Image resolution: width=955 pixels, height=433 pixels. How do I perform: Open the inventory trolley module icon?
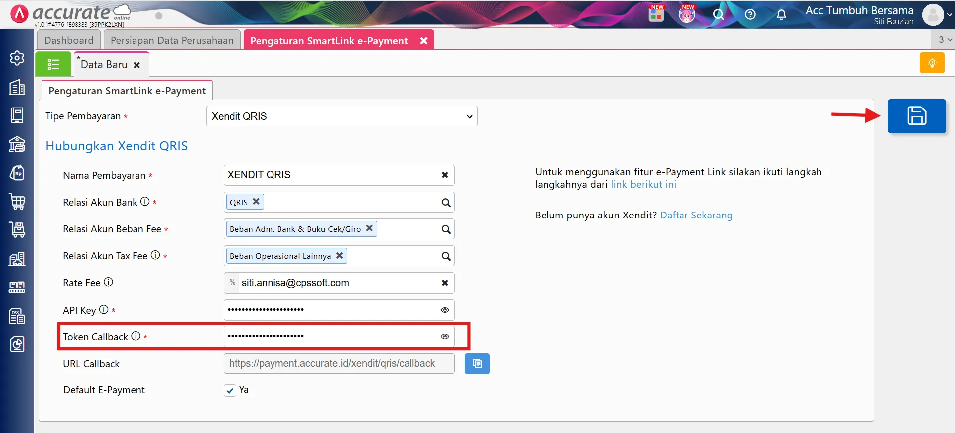tap(17, 230)
